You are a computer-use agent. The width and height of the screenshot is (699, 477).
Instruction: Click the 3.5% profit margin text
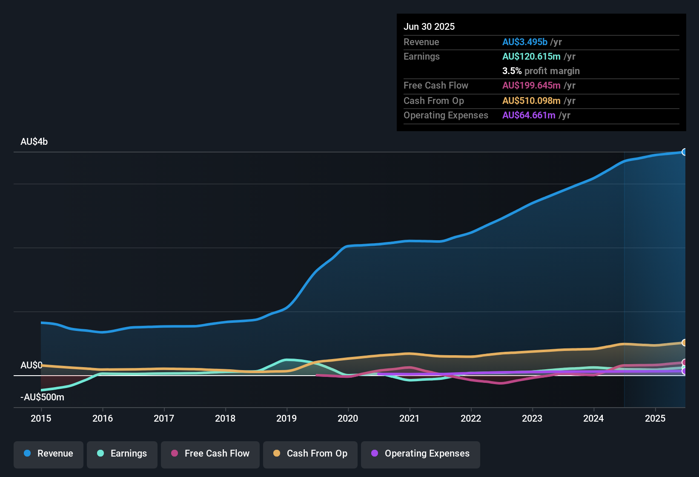tap(541, 71)
